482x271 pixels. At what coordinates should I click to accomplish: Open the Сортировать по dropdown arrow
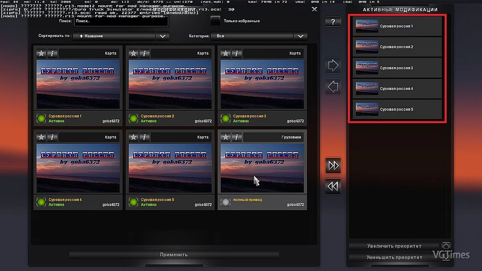[x=162, y=36]
